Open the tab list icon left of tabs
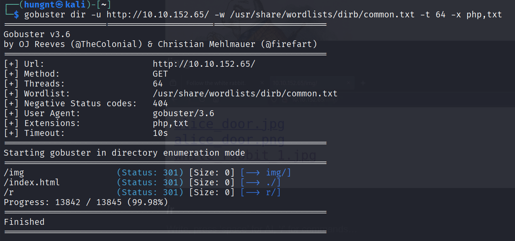Screen dimensions: 515x241 (x=173, y=83)
